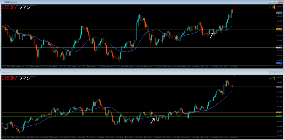The width and height of the screenshot is (284, 140).
Task: Click the red USD JPY label on H4 chart
Action: (x=9, y=8)
